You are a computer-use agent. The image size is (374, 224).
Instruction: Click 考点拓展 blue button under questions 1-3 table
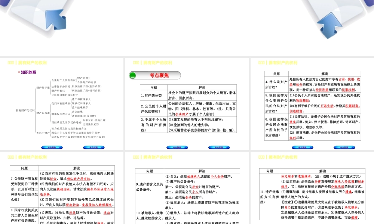[x=219, y=147]
